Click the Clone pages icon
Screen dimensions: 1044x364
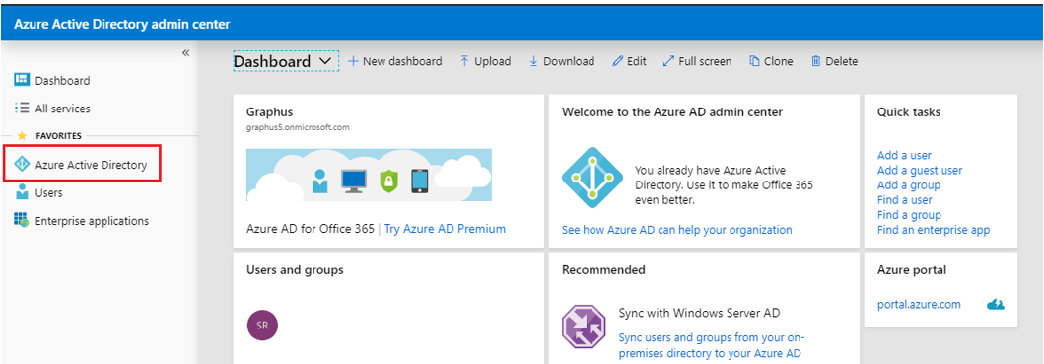(754, 61)
